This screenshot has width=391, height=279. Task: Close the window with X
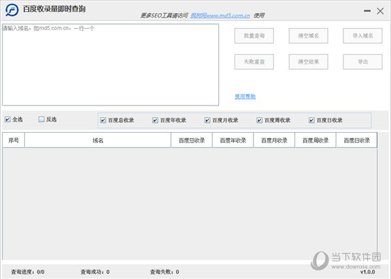tap(381, 10)
